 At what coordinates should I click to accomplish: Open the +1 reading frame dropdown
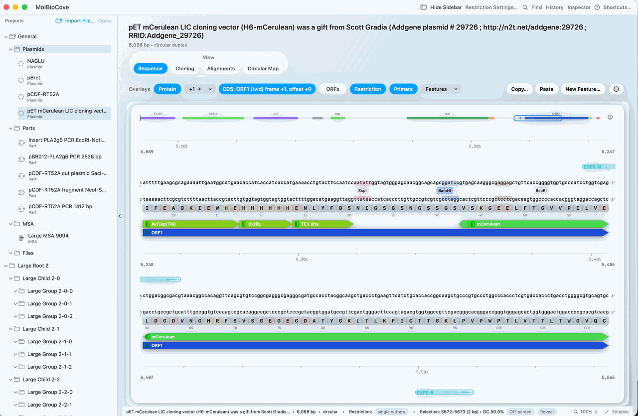(199, 89)
